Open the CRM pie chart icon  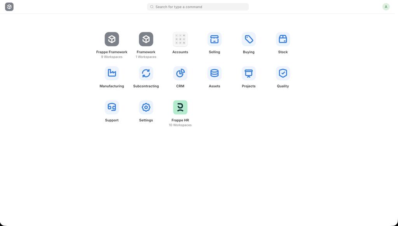click(180, 73)
